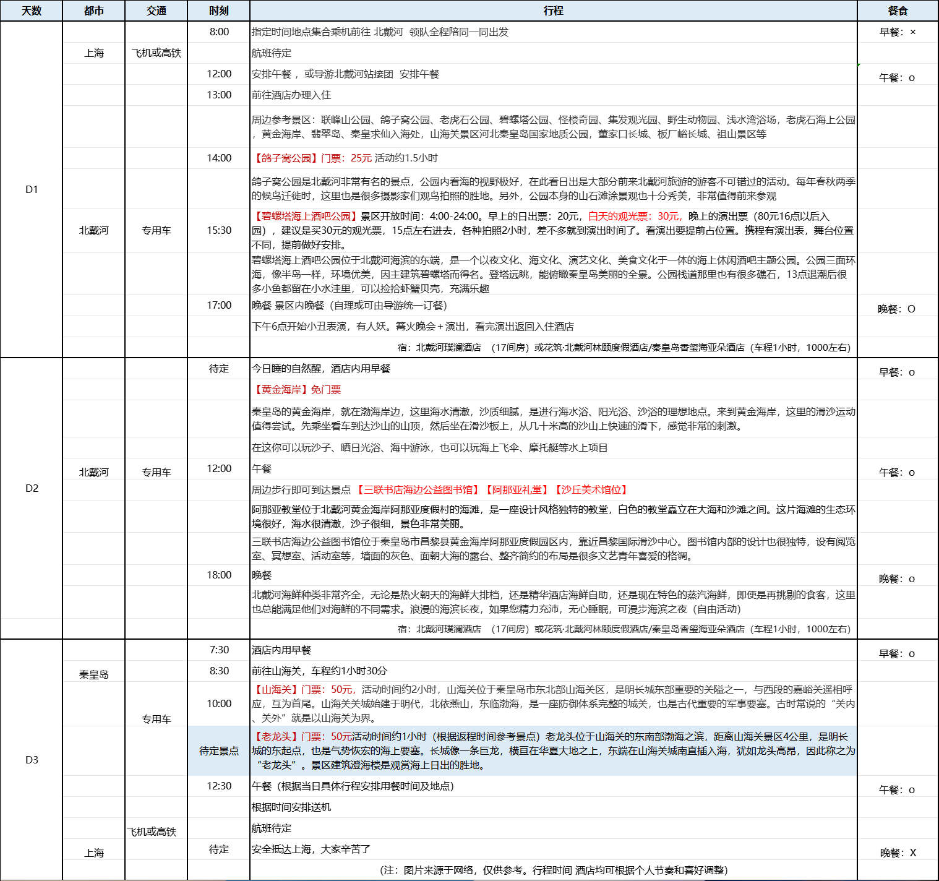This screenshot has width=939, height=881.
Task: Select the 行程 header cell
Action: click(x=553, y=11)
